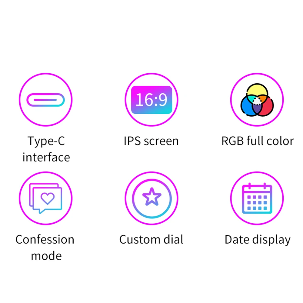Select the 'Custom dial' text label
The image size is (303, 303).
151,239
